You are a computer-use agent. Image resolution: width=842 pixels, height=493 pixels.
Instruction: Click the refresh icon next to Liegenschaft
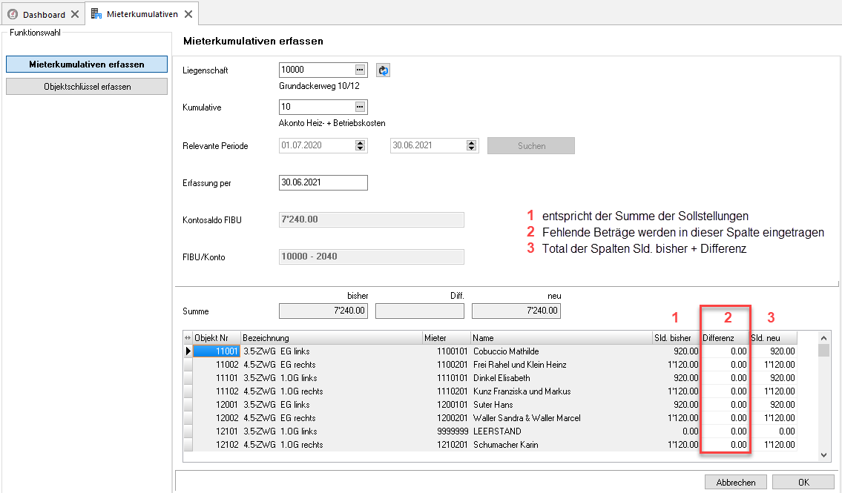click(x=383, y=70)
